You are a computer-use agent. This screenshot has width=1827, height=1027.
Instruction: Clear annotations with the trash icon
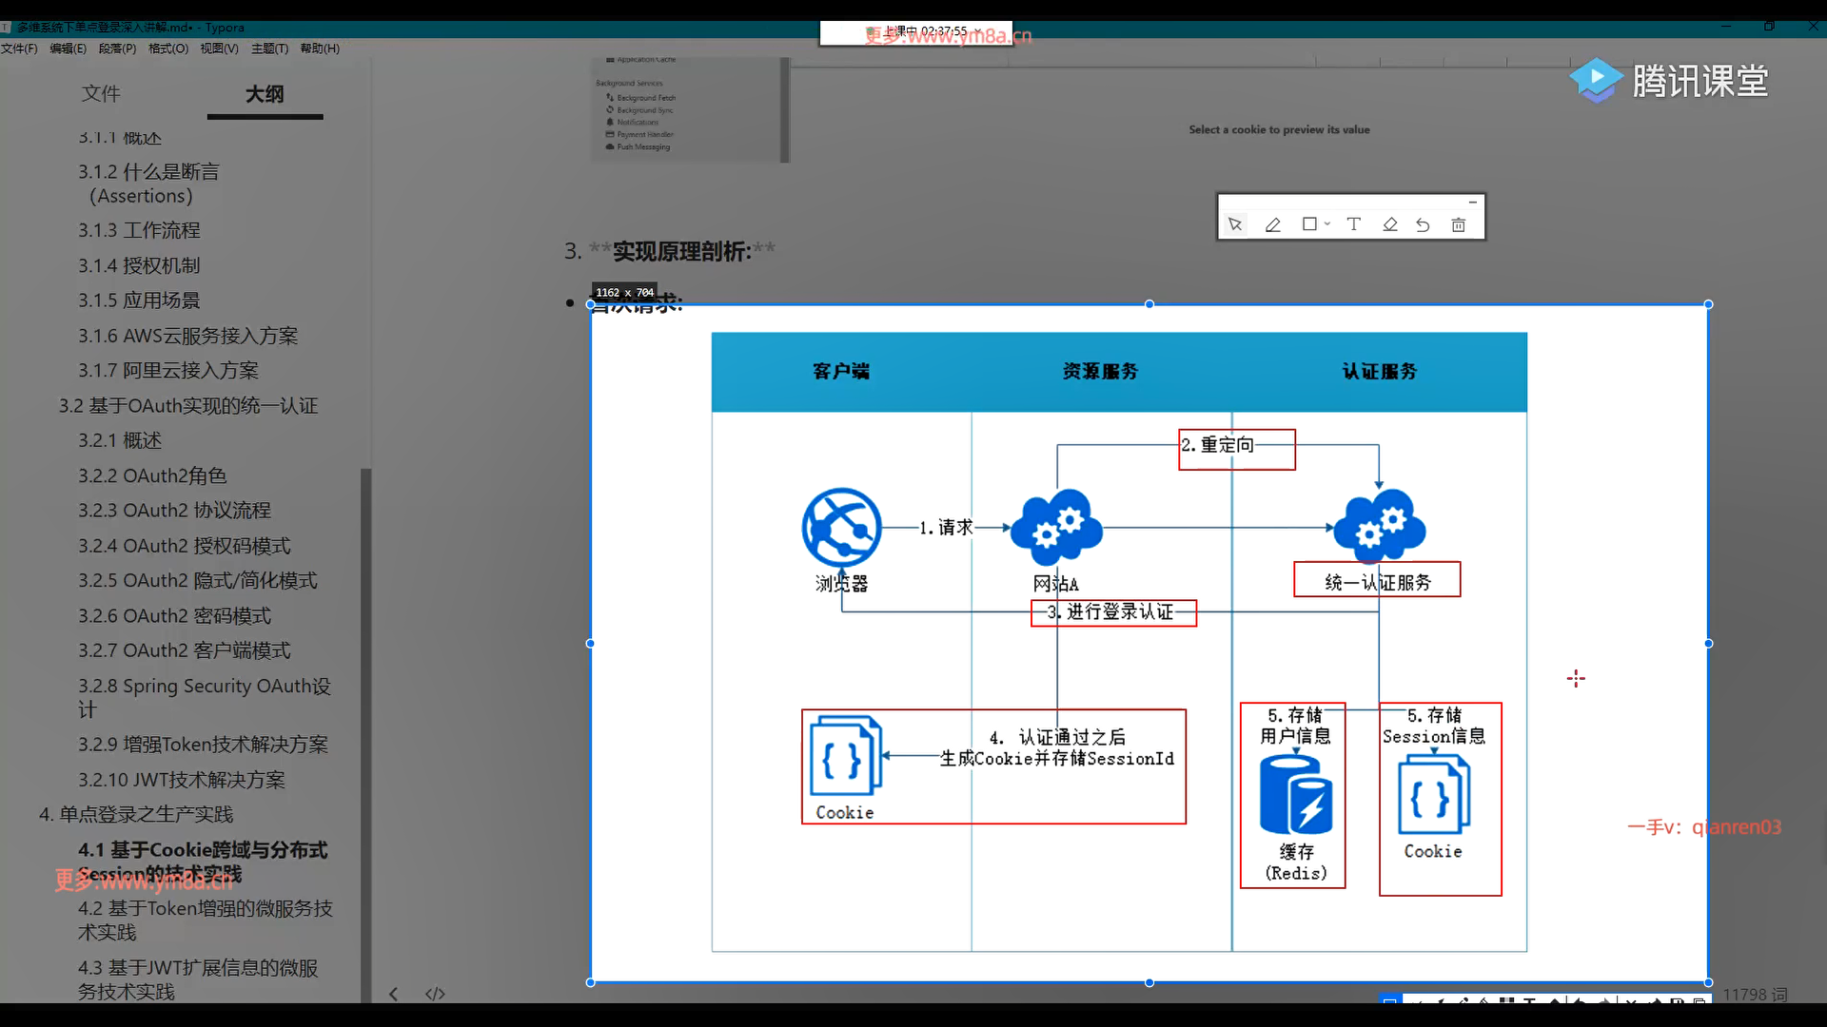click(x=1459, y=224)
